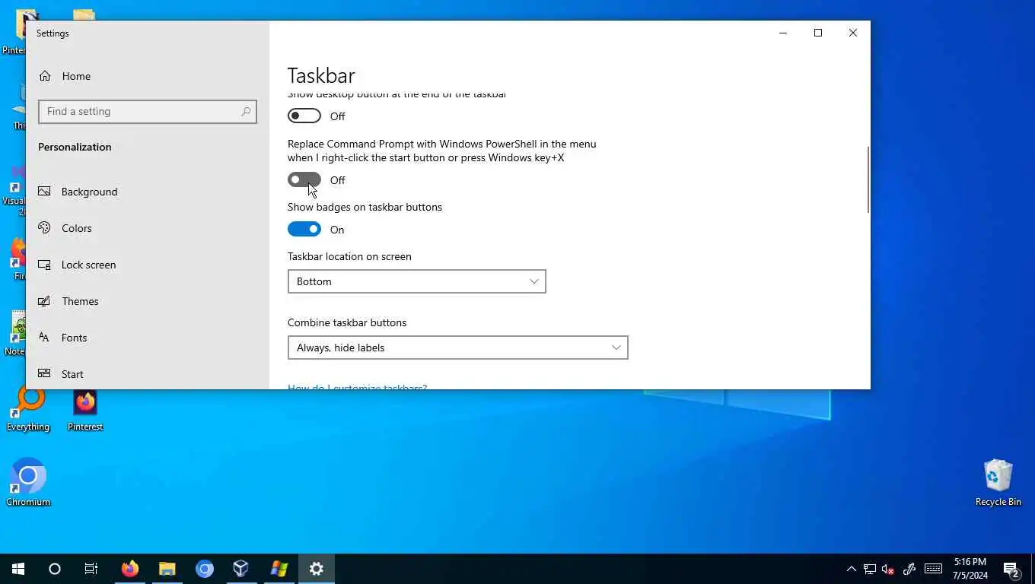
Task: Open Taskbar location on screen dropdown
Action: [417, 281]
